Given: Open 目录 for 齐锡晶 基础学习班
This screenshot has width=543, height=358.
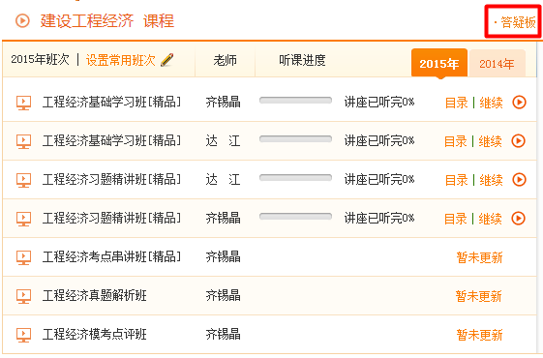Looking at the screenshot, I should [x=456, y=103].
